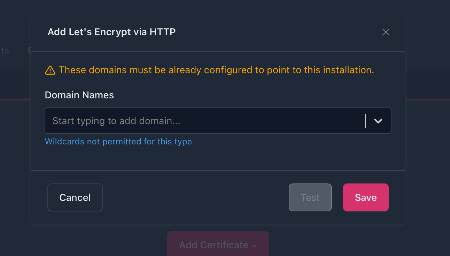Click the domains must be configured warning

click(216, 70)
